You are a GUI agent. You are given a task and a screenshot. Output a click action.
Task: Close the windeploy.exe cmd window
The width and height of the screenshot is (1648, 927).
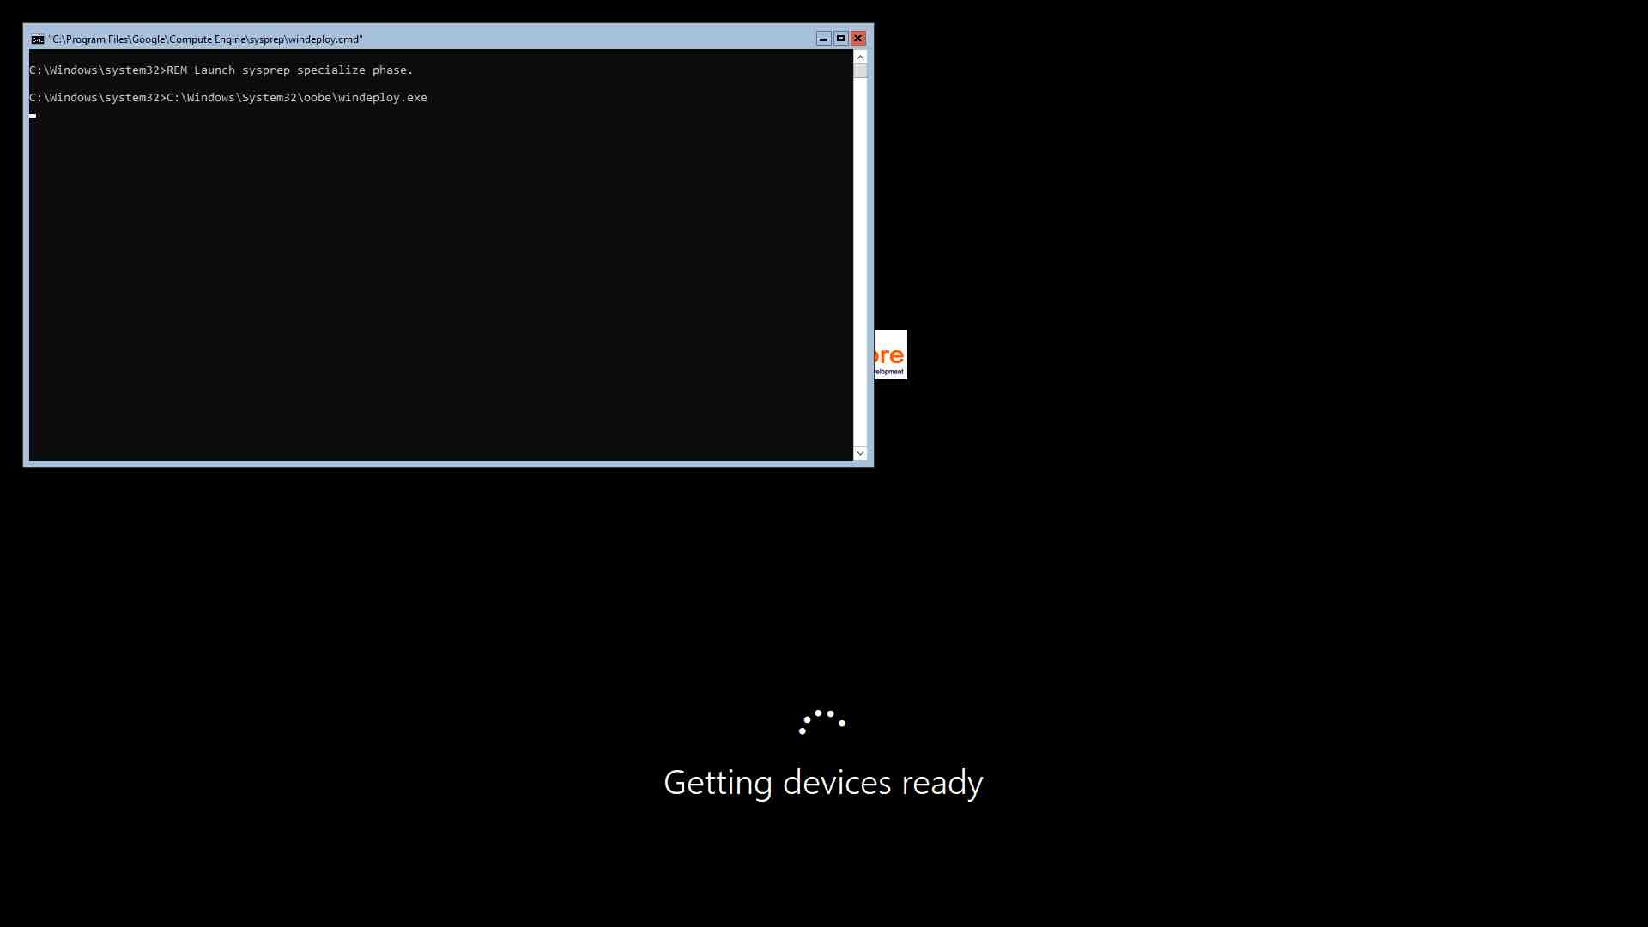[x=858, y=39]
